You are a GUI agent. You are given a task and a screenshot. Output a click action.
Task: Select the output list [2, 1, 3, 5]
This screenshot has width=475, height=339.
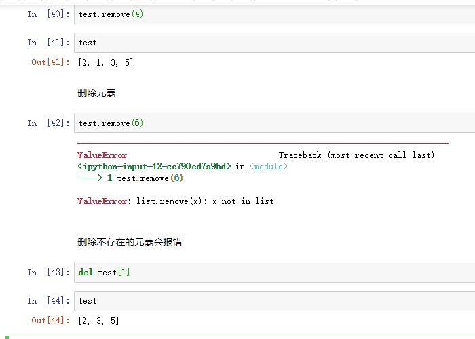pos(105,62)
